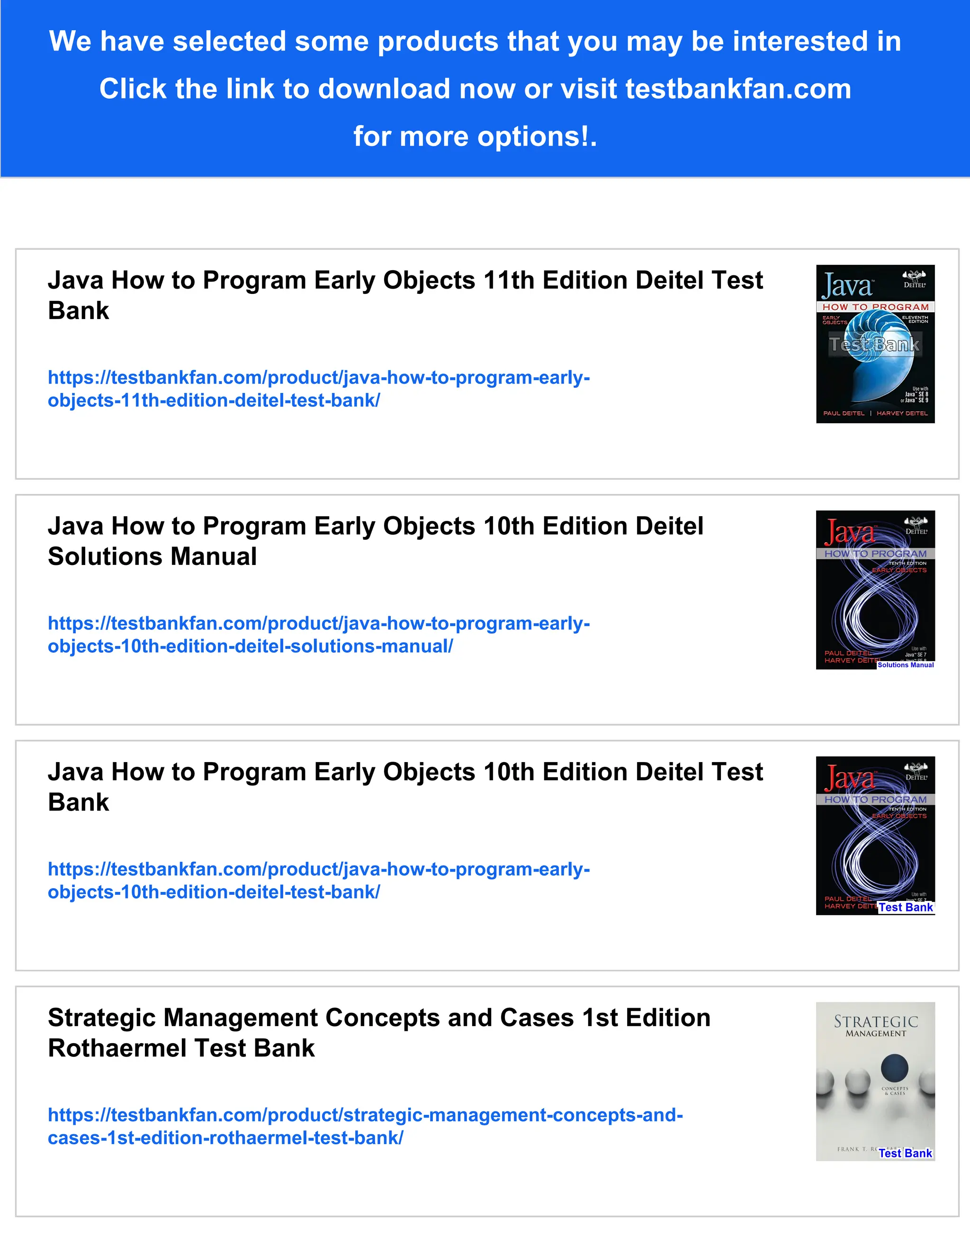Image resolution: width=970 pixels, height=1256 pixels.
Task: Click the Strategic Management book cover thumbnail
Action: 875,1081
